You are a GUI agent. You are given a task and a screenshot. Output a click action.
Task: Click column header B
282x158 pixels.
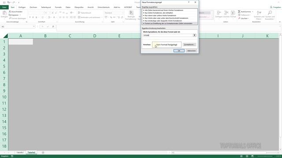click(45, 36)
